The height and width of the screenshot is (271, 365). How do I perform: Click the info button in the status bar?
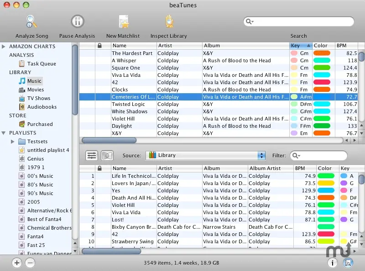pos(333,263)
